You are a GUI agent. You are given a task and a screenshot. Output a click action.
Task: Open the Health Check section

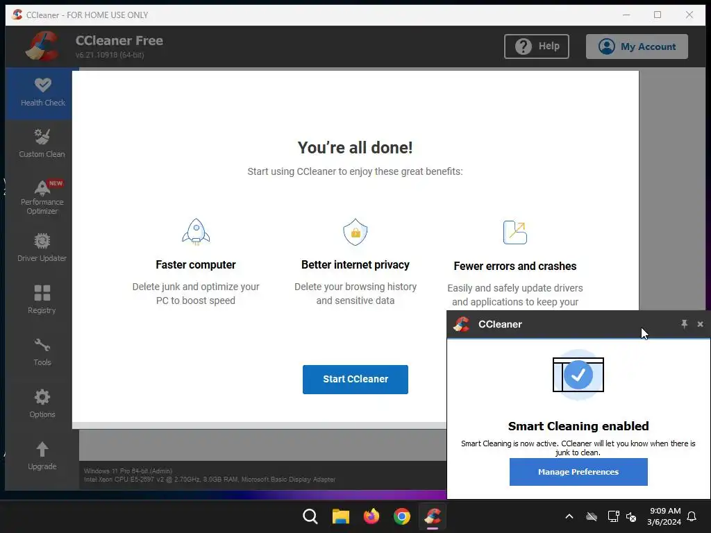pos(42,94)
